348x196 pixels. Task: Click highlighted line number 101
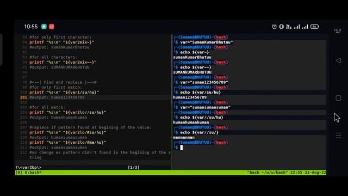click(23, 97)
